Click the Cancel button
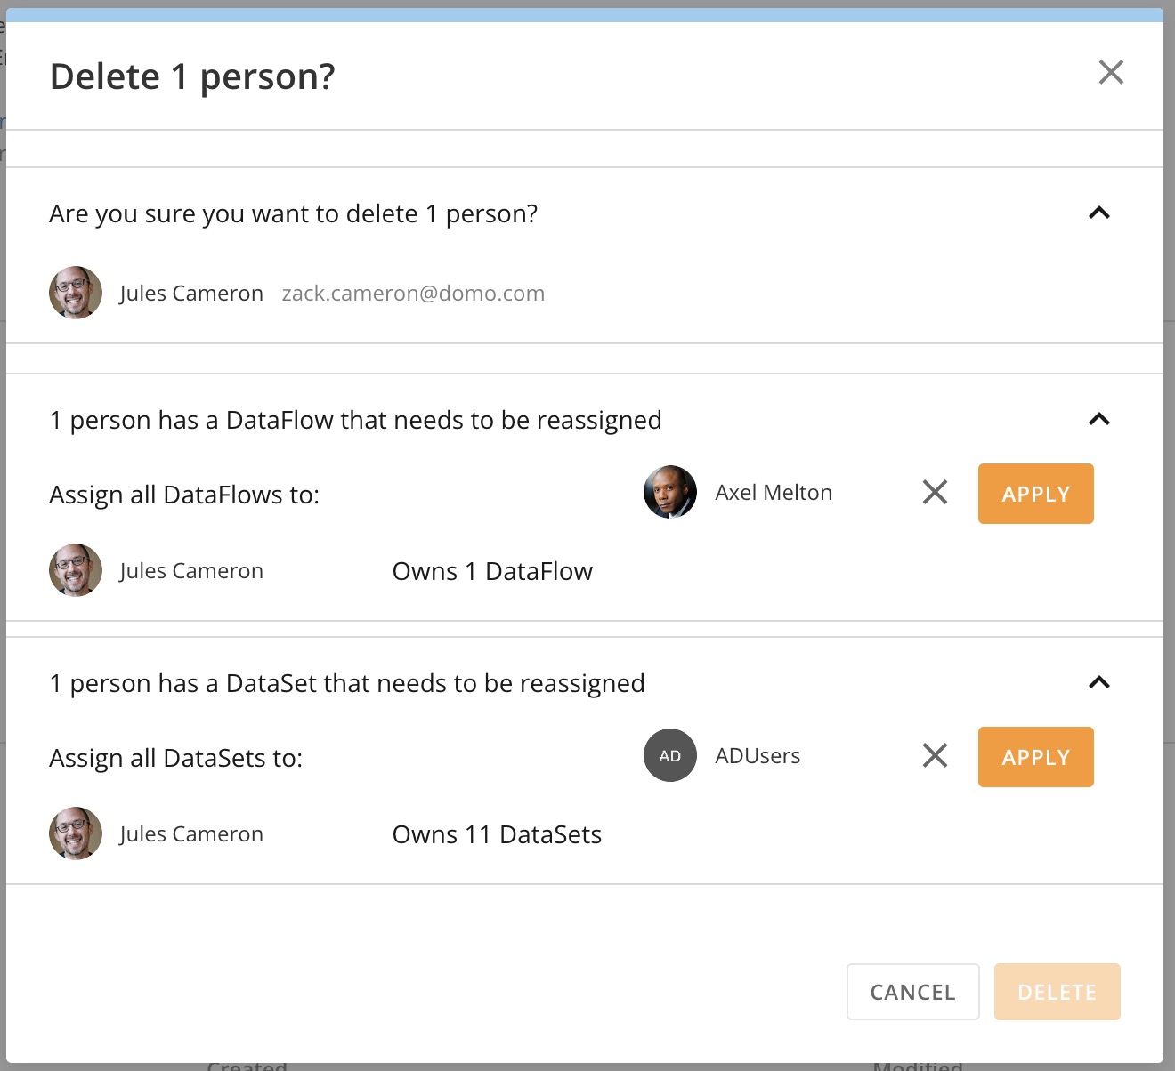Image resolution: width=1175 pixels, height=1071 pixels. coord(912,992)
